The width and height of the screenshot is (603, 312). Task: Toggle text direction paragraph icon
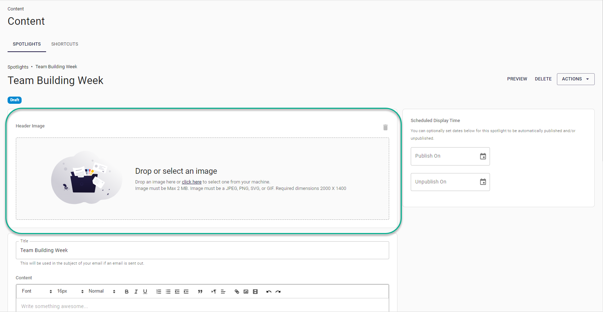[x=214, y=292]
